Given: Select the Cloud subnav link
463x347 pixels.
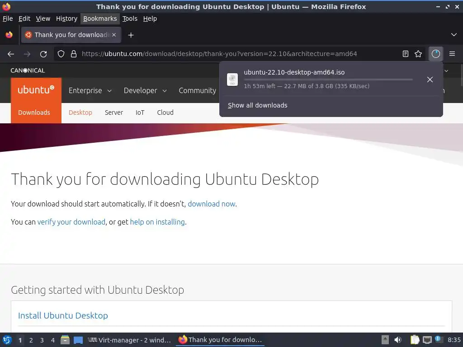Looking at the screenshot, I should [x=165, y=113].
